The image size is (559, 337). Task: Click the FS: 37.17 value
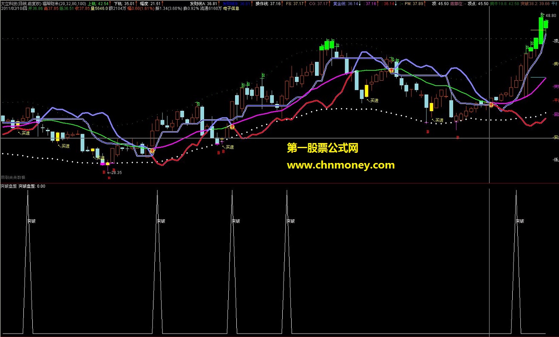(294, 3)
